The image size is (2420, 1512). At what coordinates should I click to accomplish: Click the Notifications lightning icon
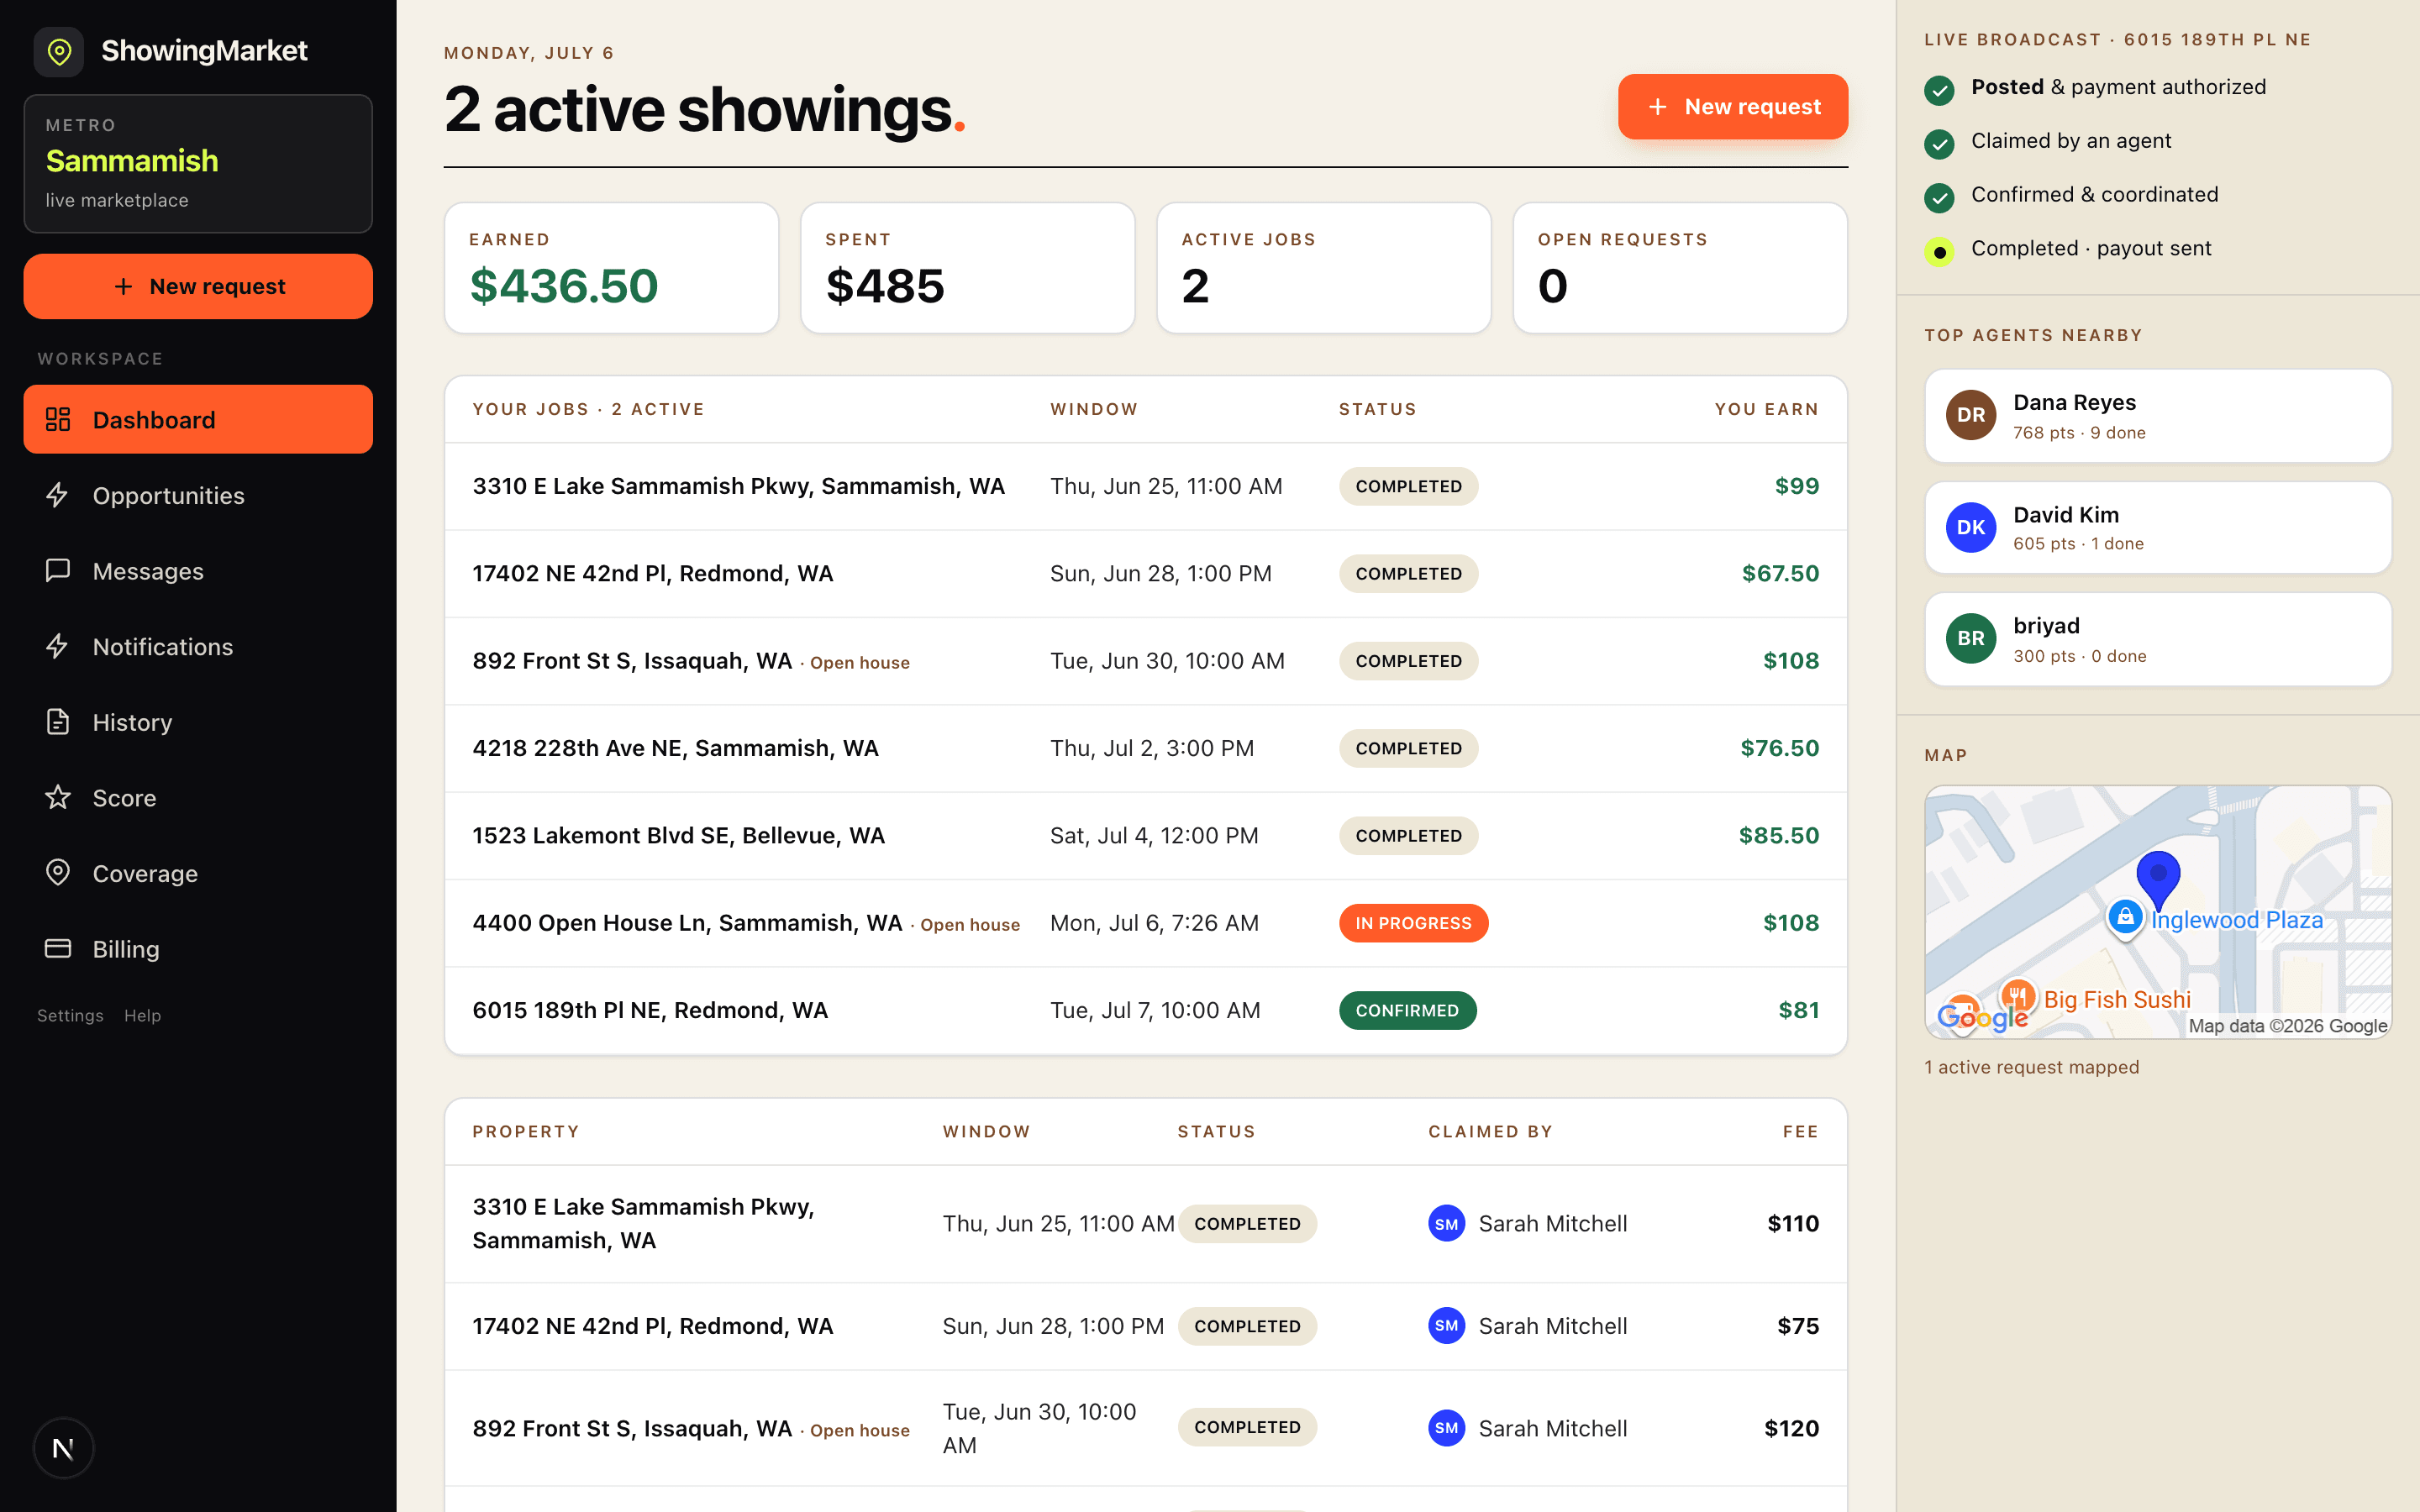(x=57, y=646)
